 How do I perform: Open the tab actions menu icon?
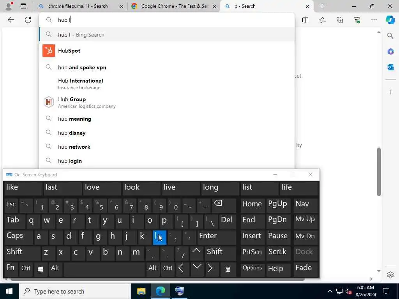[x=23, y=6]
